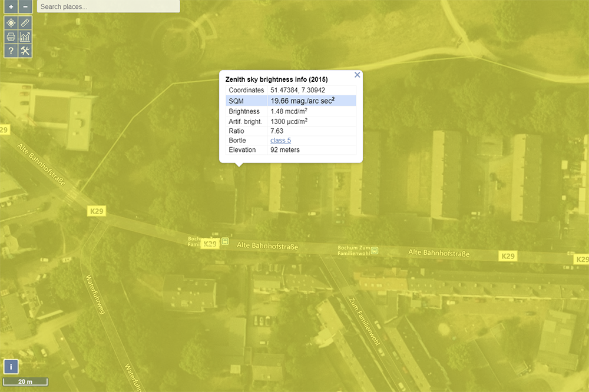Click the coordinates value 51.47384, 7.30942

297,90
